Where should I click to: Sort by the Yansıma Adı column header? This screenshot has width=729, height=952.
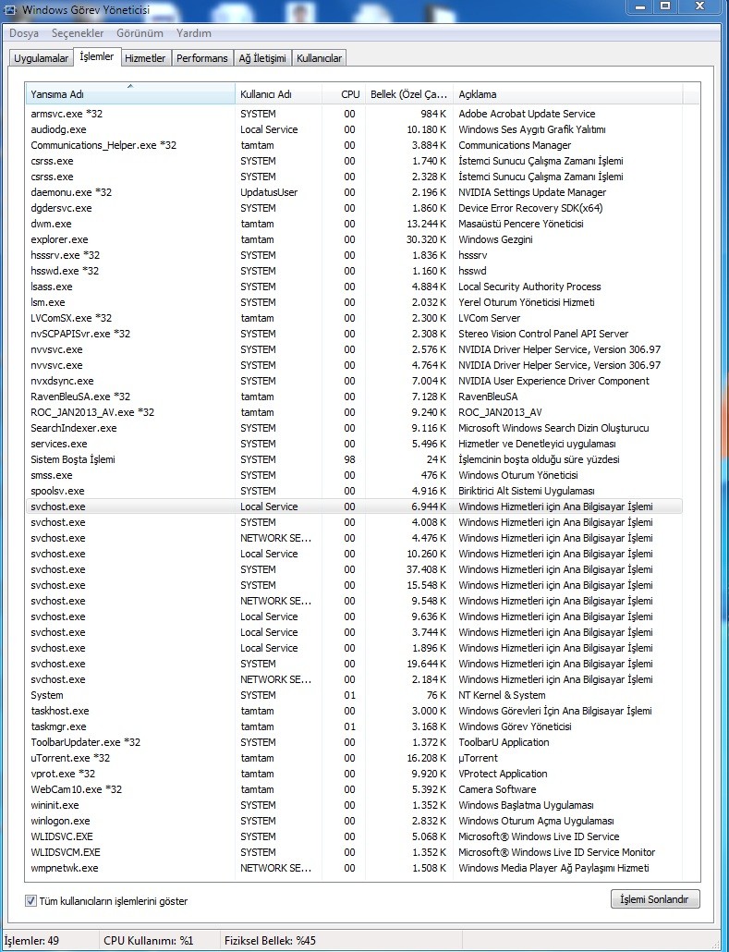129,94
